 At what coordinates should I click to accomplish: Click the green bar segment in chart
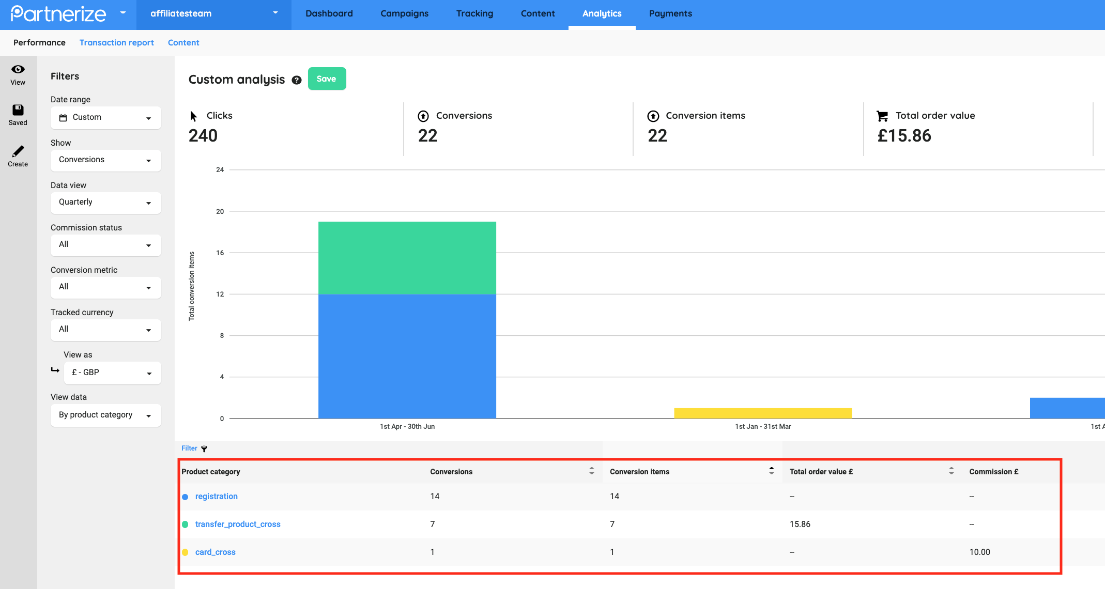407,258
